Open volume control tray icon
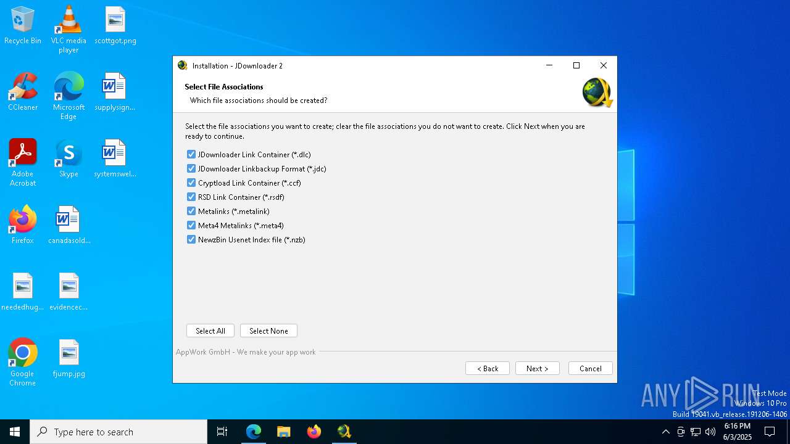Image resolution: width=790 pixels, height=444 pixels. pos(710,432)
